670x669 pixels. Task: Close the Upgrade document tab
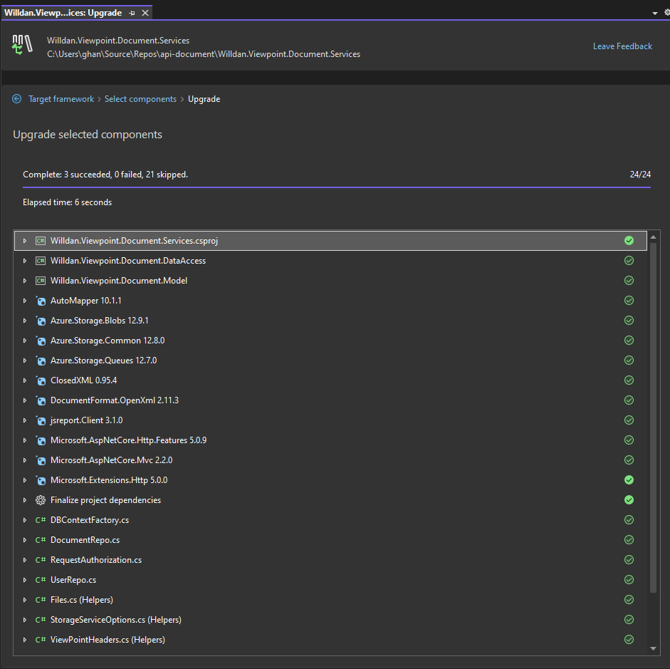pos(145,13)
